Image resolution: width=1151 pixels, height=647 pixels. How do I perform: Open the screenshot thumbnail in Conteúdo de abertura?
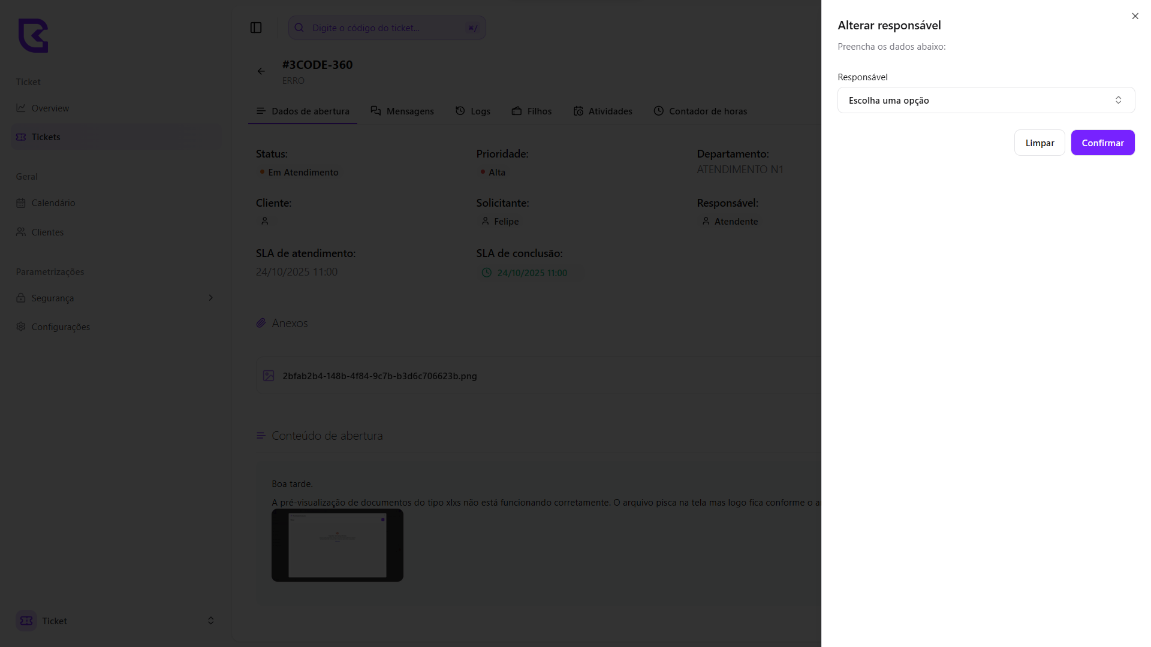(x=337, y=545)
